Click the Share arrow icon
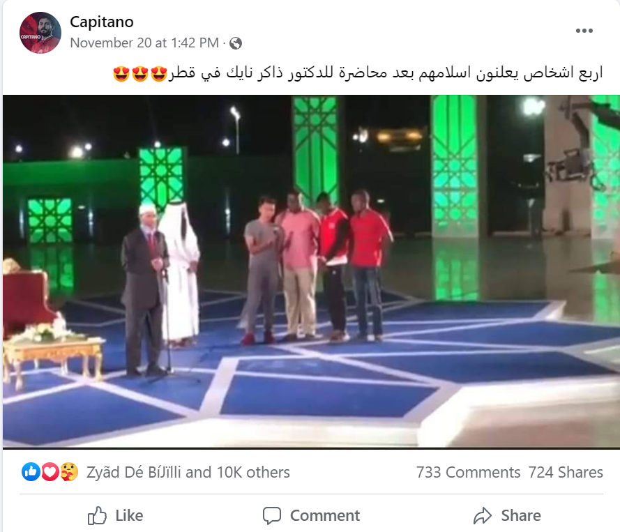This screenshot has width=620, height=532. click(x=483, y=516)
